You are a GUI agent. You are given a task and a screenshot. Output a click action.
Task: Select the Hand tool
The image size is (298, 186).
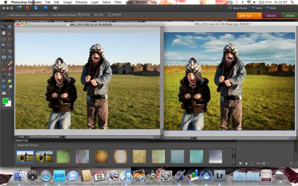[3, 33]
